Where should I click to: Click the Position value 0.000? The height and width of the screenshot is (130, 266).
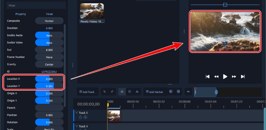(x=49, y=115)
